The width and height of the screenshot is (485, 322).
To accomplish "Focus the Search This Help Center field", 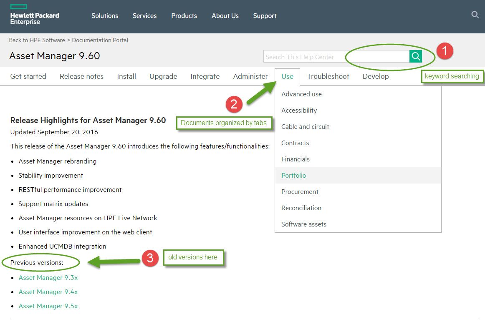I will (336, 57).
